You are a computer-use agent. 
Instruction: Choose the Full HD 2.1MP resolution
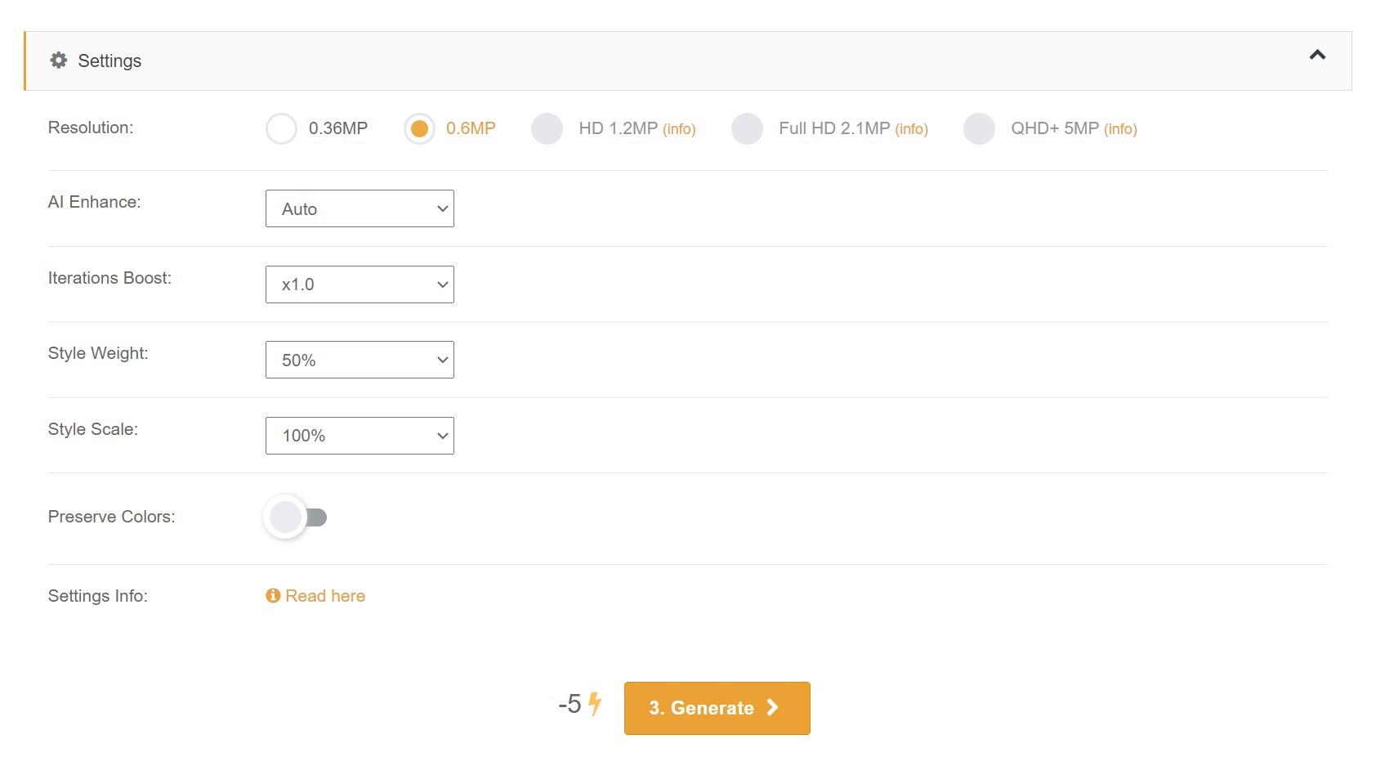[x=747, y=128]
